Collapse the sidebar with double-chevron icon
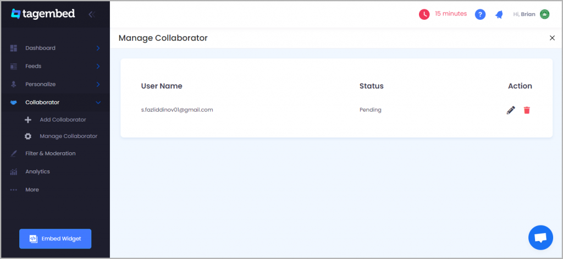This screenshot has height=259, width=563. 92,14
